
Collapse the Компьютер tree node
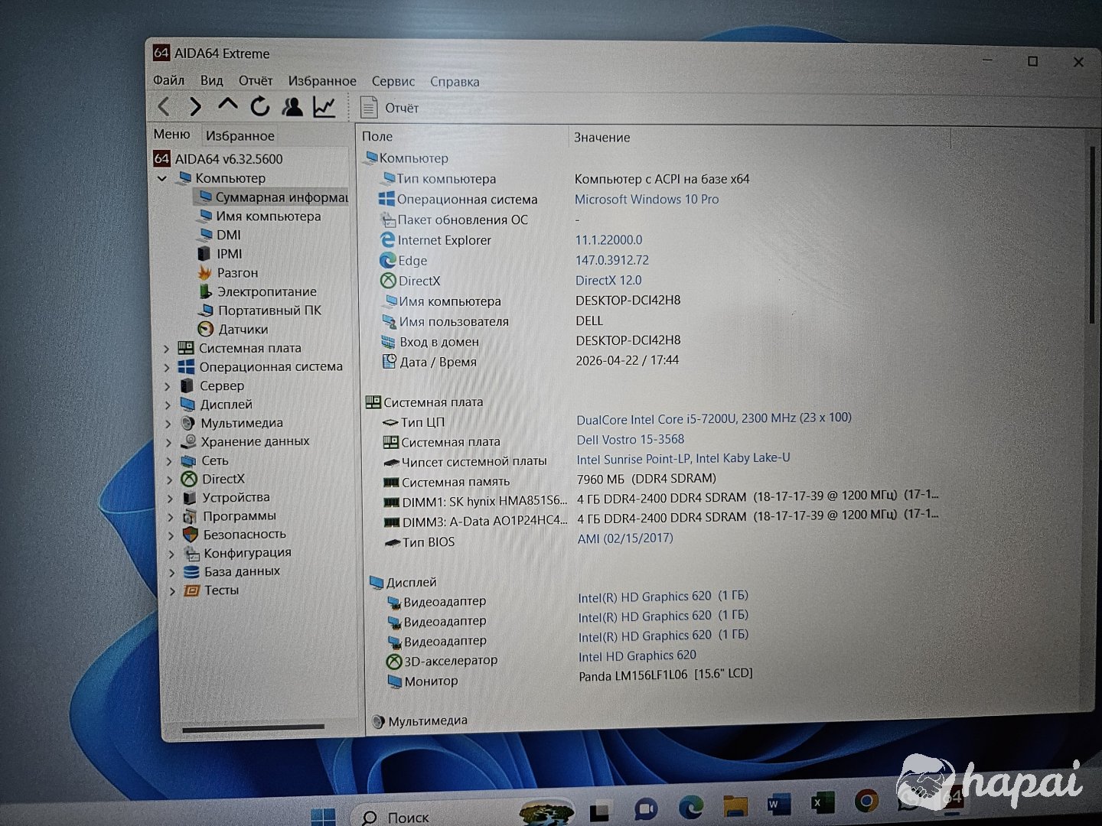pos(162,178)
